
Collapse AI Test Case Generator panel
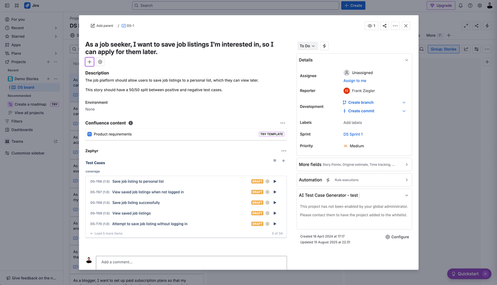point(406,195)
